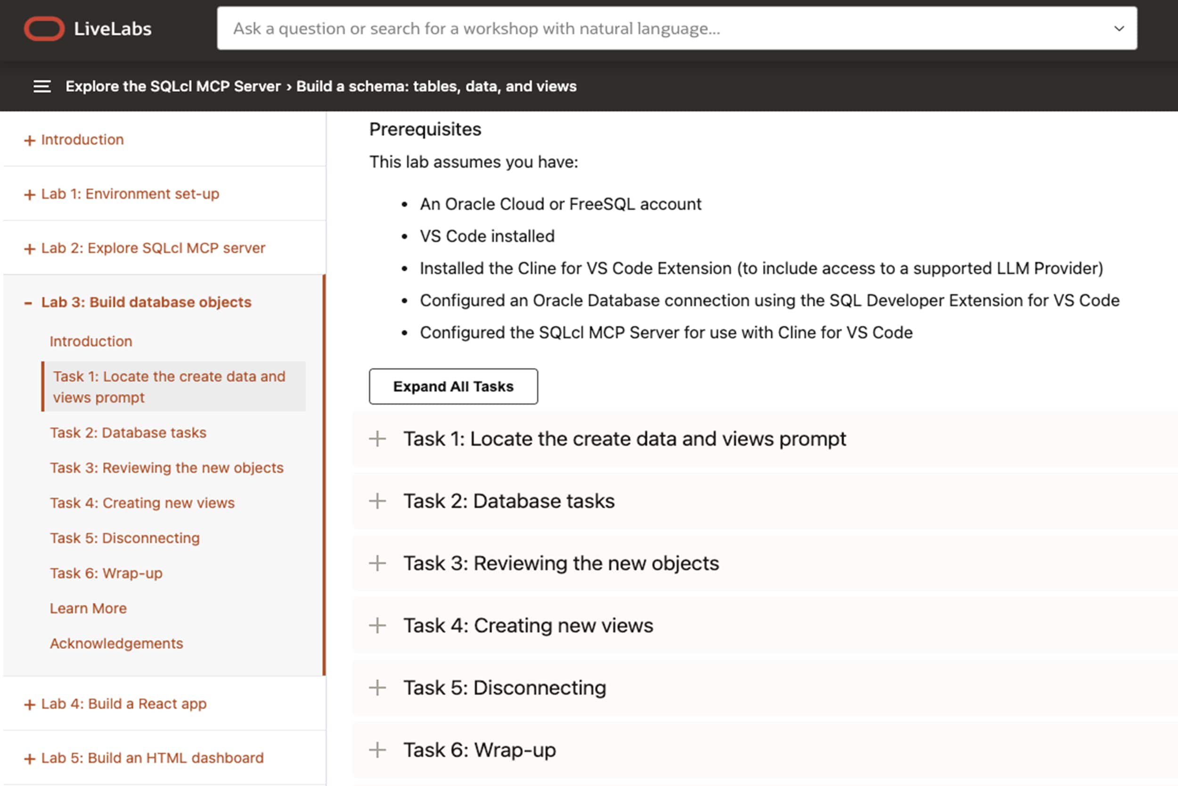Open the Task 5: Disconnecting heading

click(505, 688)
